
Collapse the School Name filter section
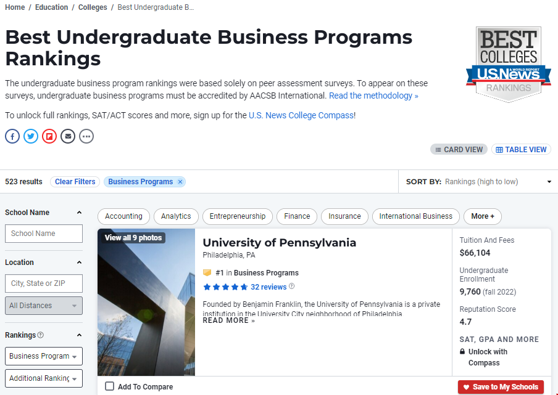pos(79,213)
